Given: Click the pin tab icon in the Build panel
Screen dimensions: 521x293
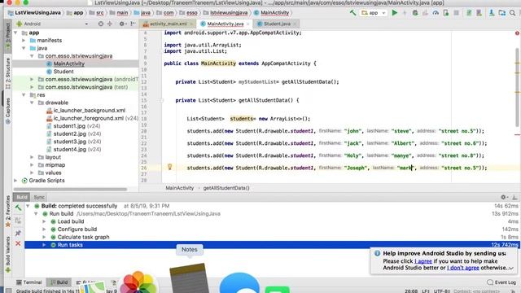Looking at the screenshot, I should [x=18, y=233].
